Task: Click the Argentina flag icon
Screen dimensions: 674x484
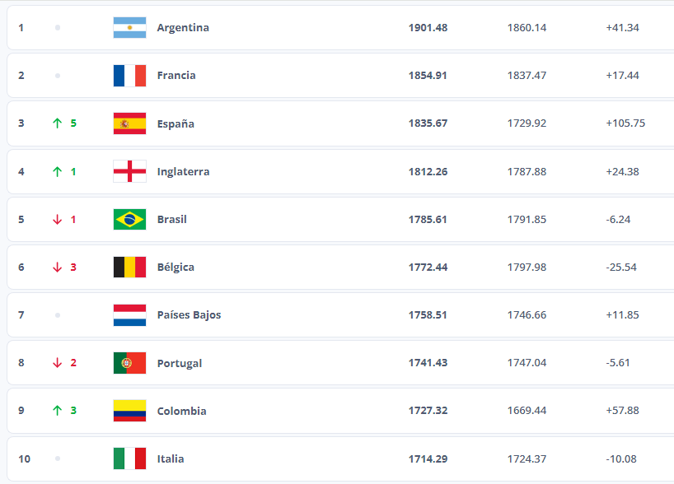Action: point(129,28)
